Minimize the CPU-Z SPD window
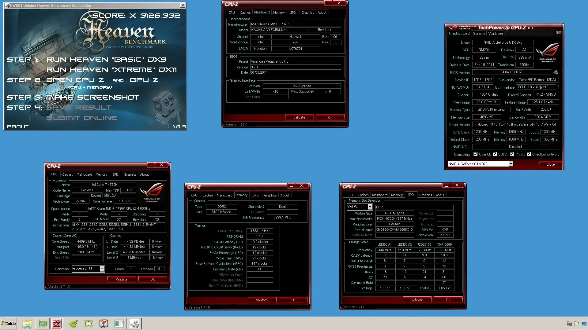The width and height of the screenshot is (588, 330). [447, 185]
